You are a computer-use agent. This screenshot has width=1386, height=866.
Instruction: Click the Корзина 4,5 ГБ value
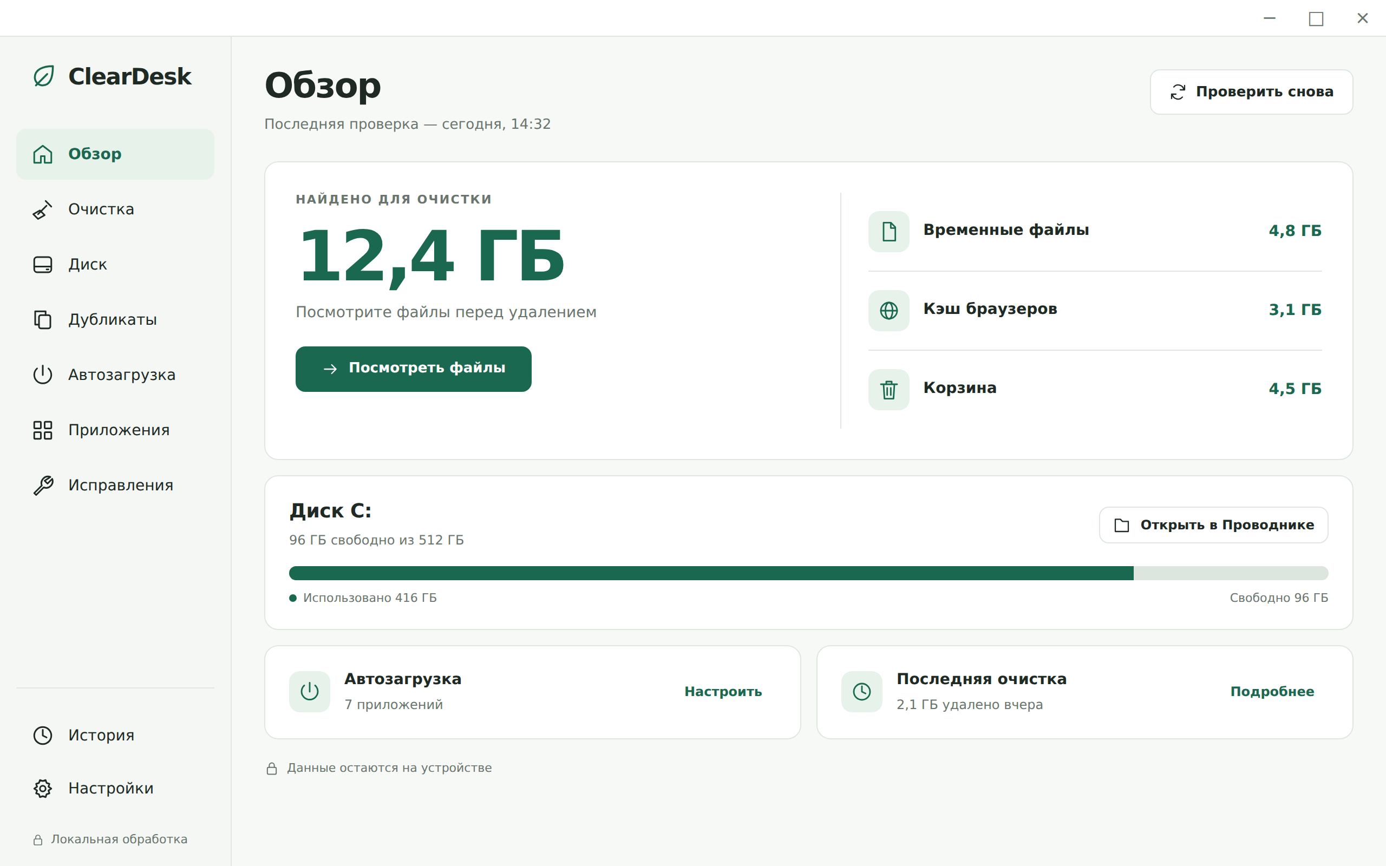click(x=1295, y=389)
